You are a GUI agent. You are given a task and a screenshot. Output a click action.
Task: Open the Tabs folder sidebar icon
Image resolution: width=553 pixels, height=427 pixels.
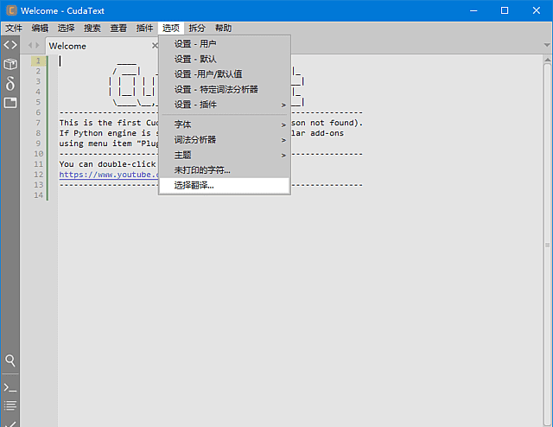pos(10,103)
